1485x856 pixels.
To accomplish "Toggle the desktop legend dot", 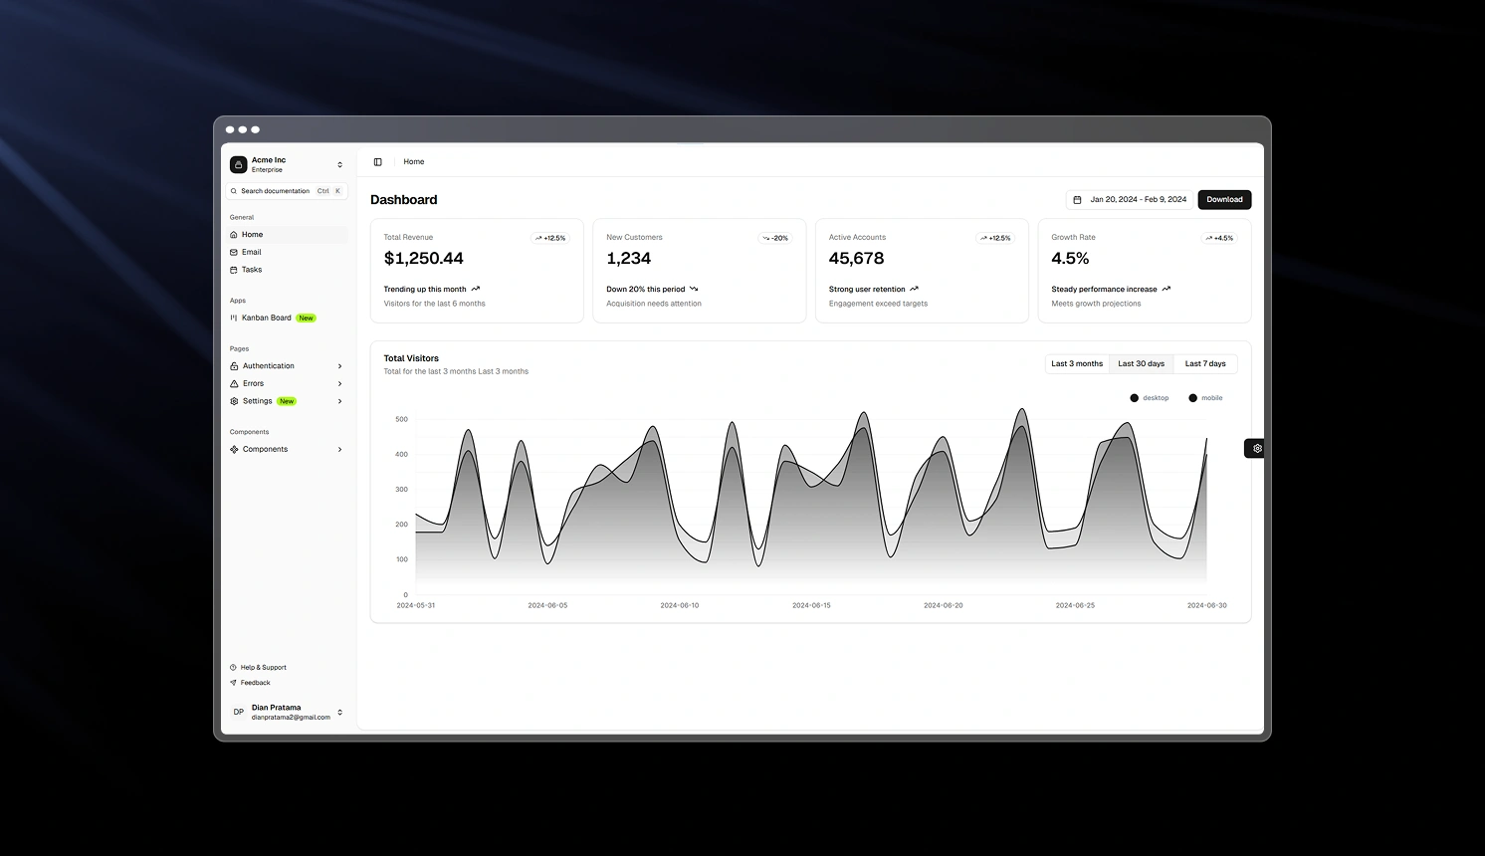I will pos(1134,398).
